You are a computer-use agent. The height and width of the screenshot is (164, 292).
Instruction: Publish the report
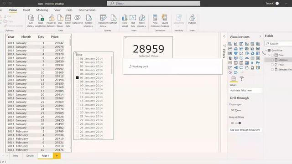192,19
